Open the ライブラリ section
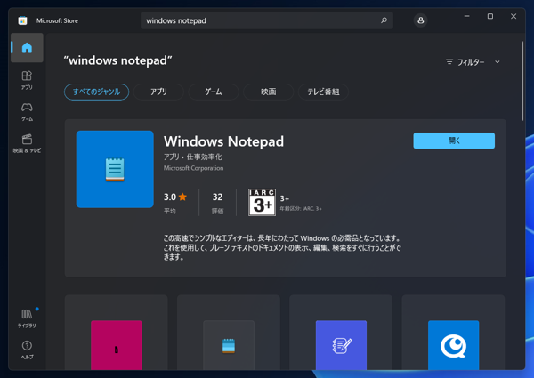 click(x=27, y=318)
